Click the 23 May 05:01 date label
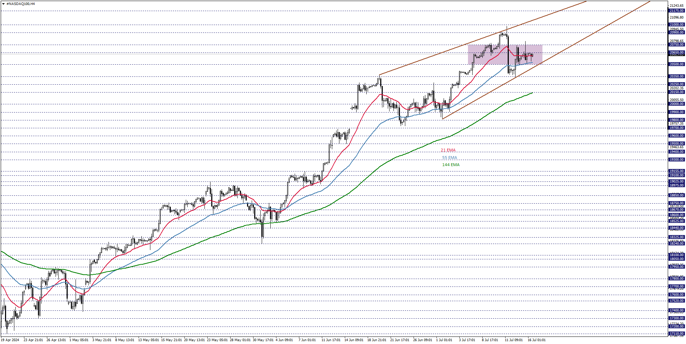This screenshot has height=344, width=686. pos(217,340)
